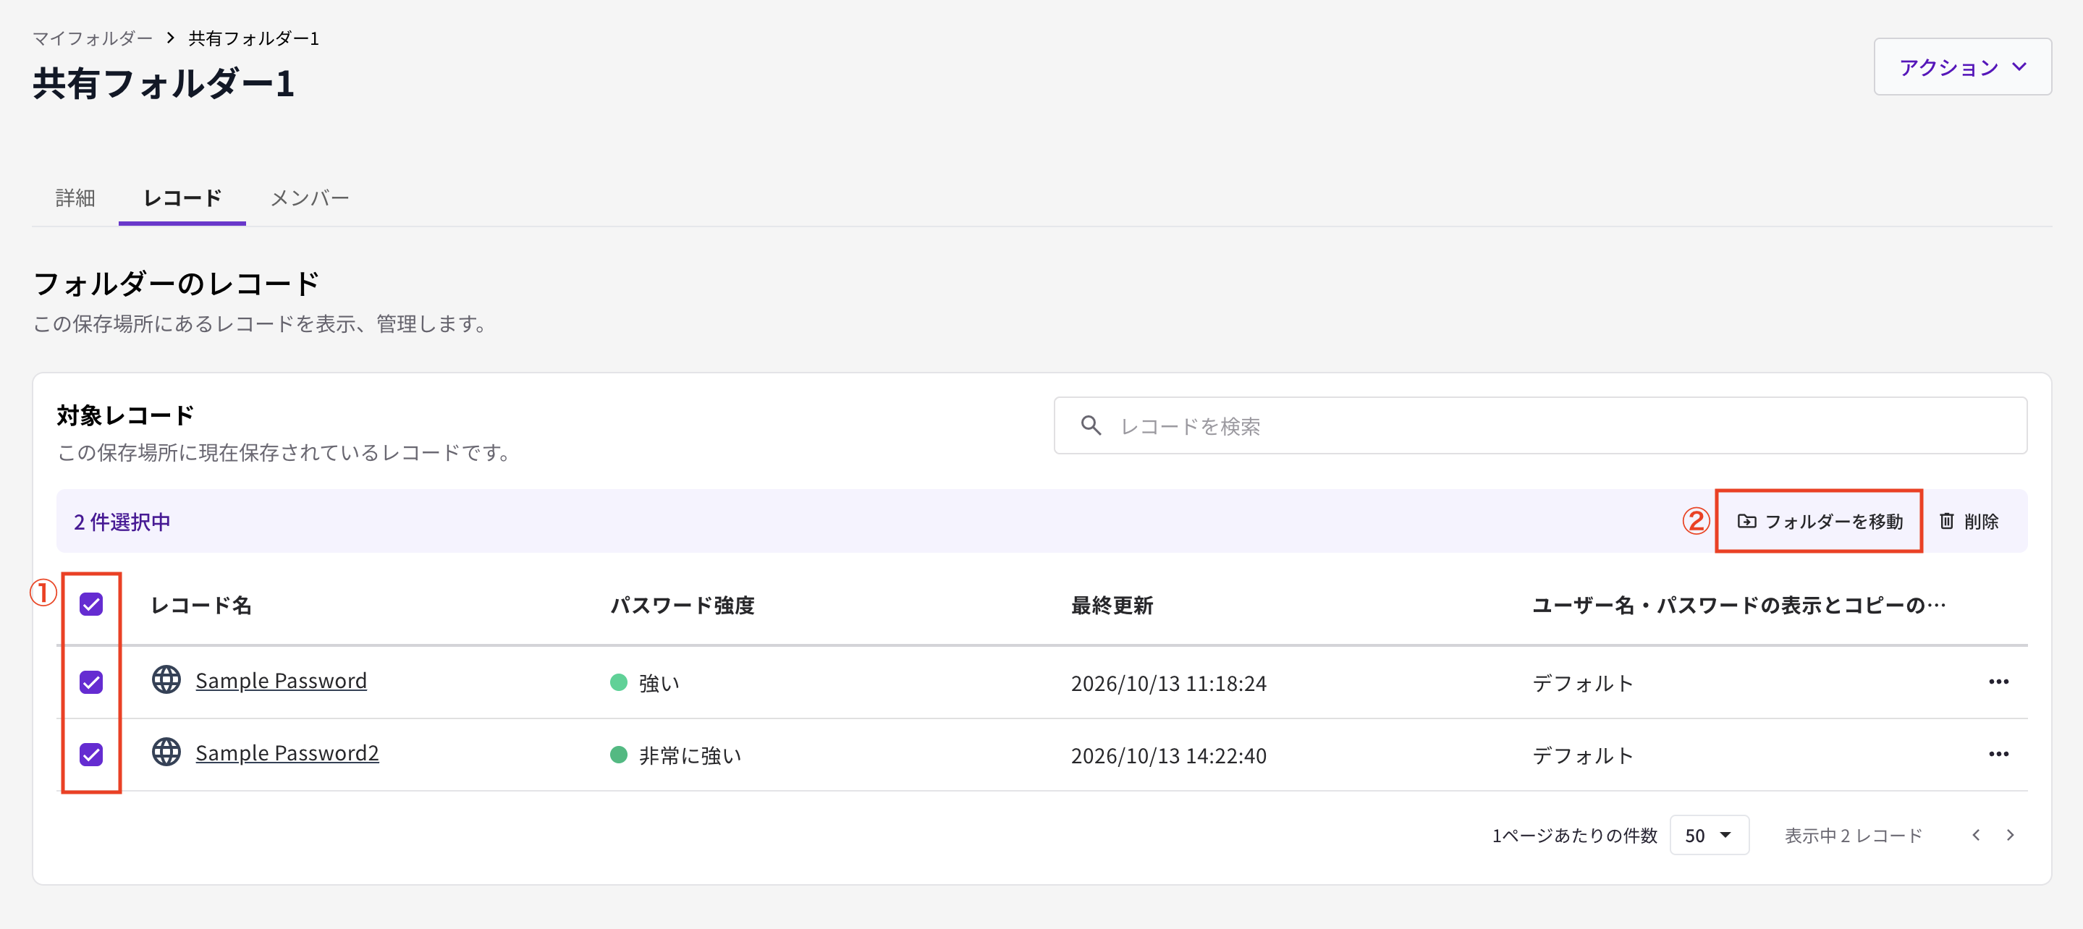Select the レコード tab

182,198
